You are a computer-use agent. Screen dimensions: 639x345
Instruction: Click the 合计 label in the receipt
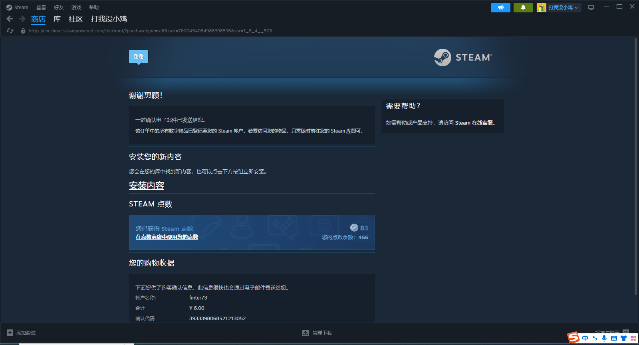click(140, 308)
